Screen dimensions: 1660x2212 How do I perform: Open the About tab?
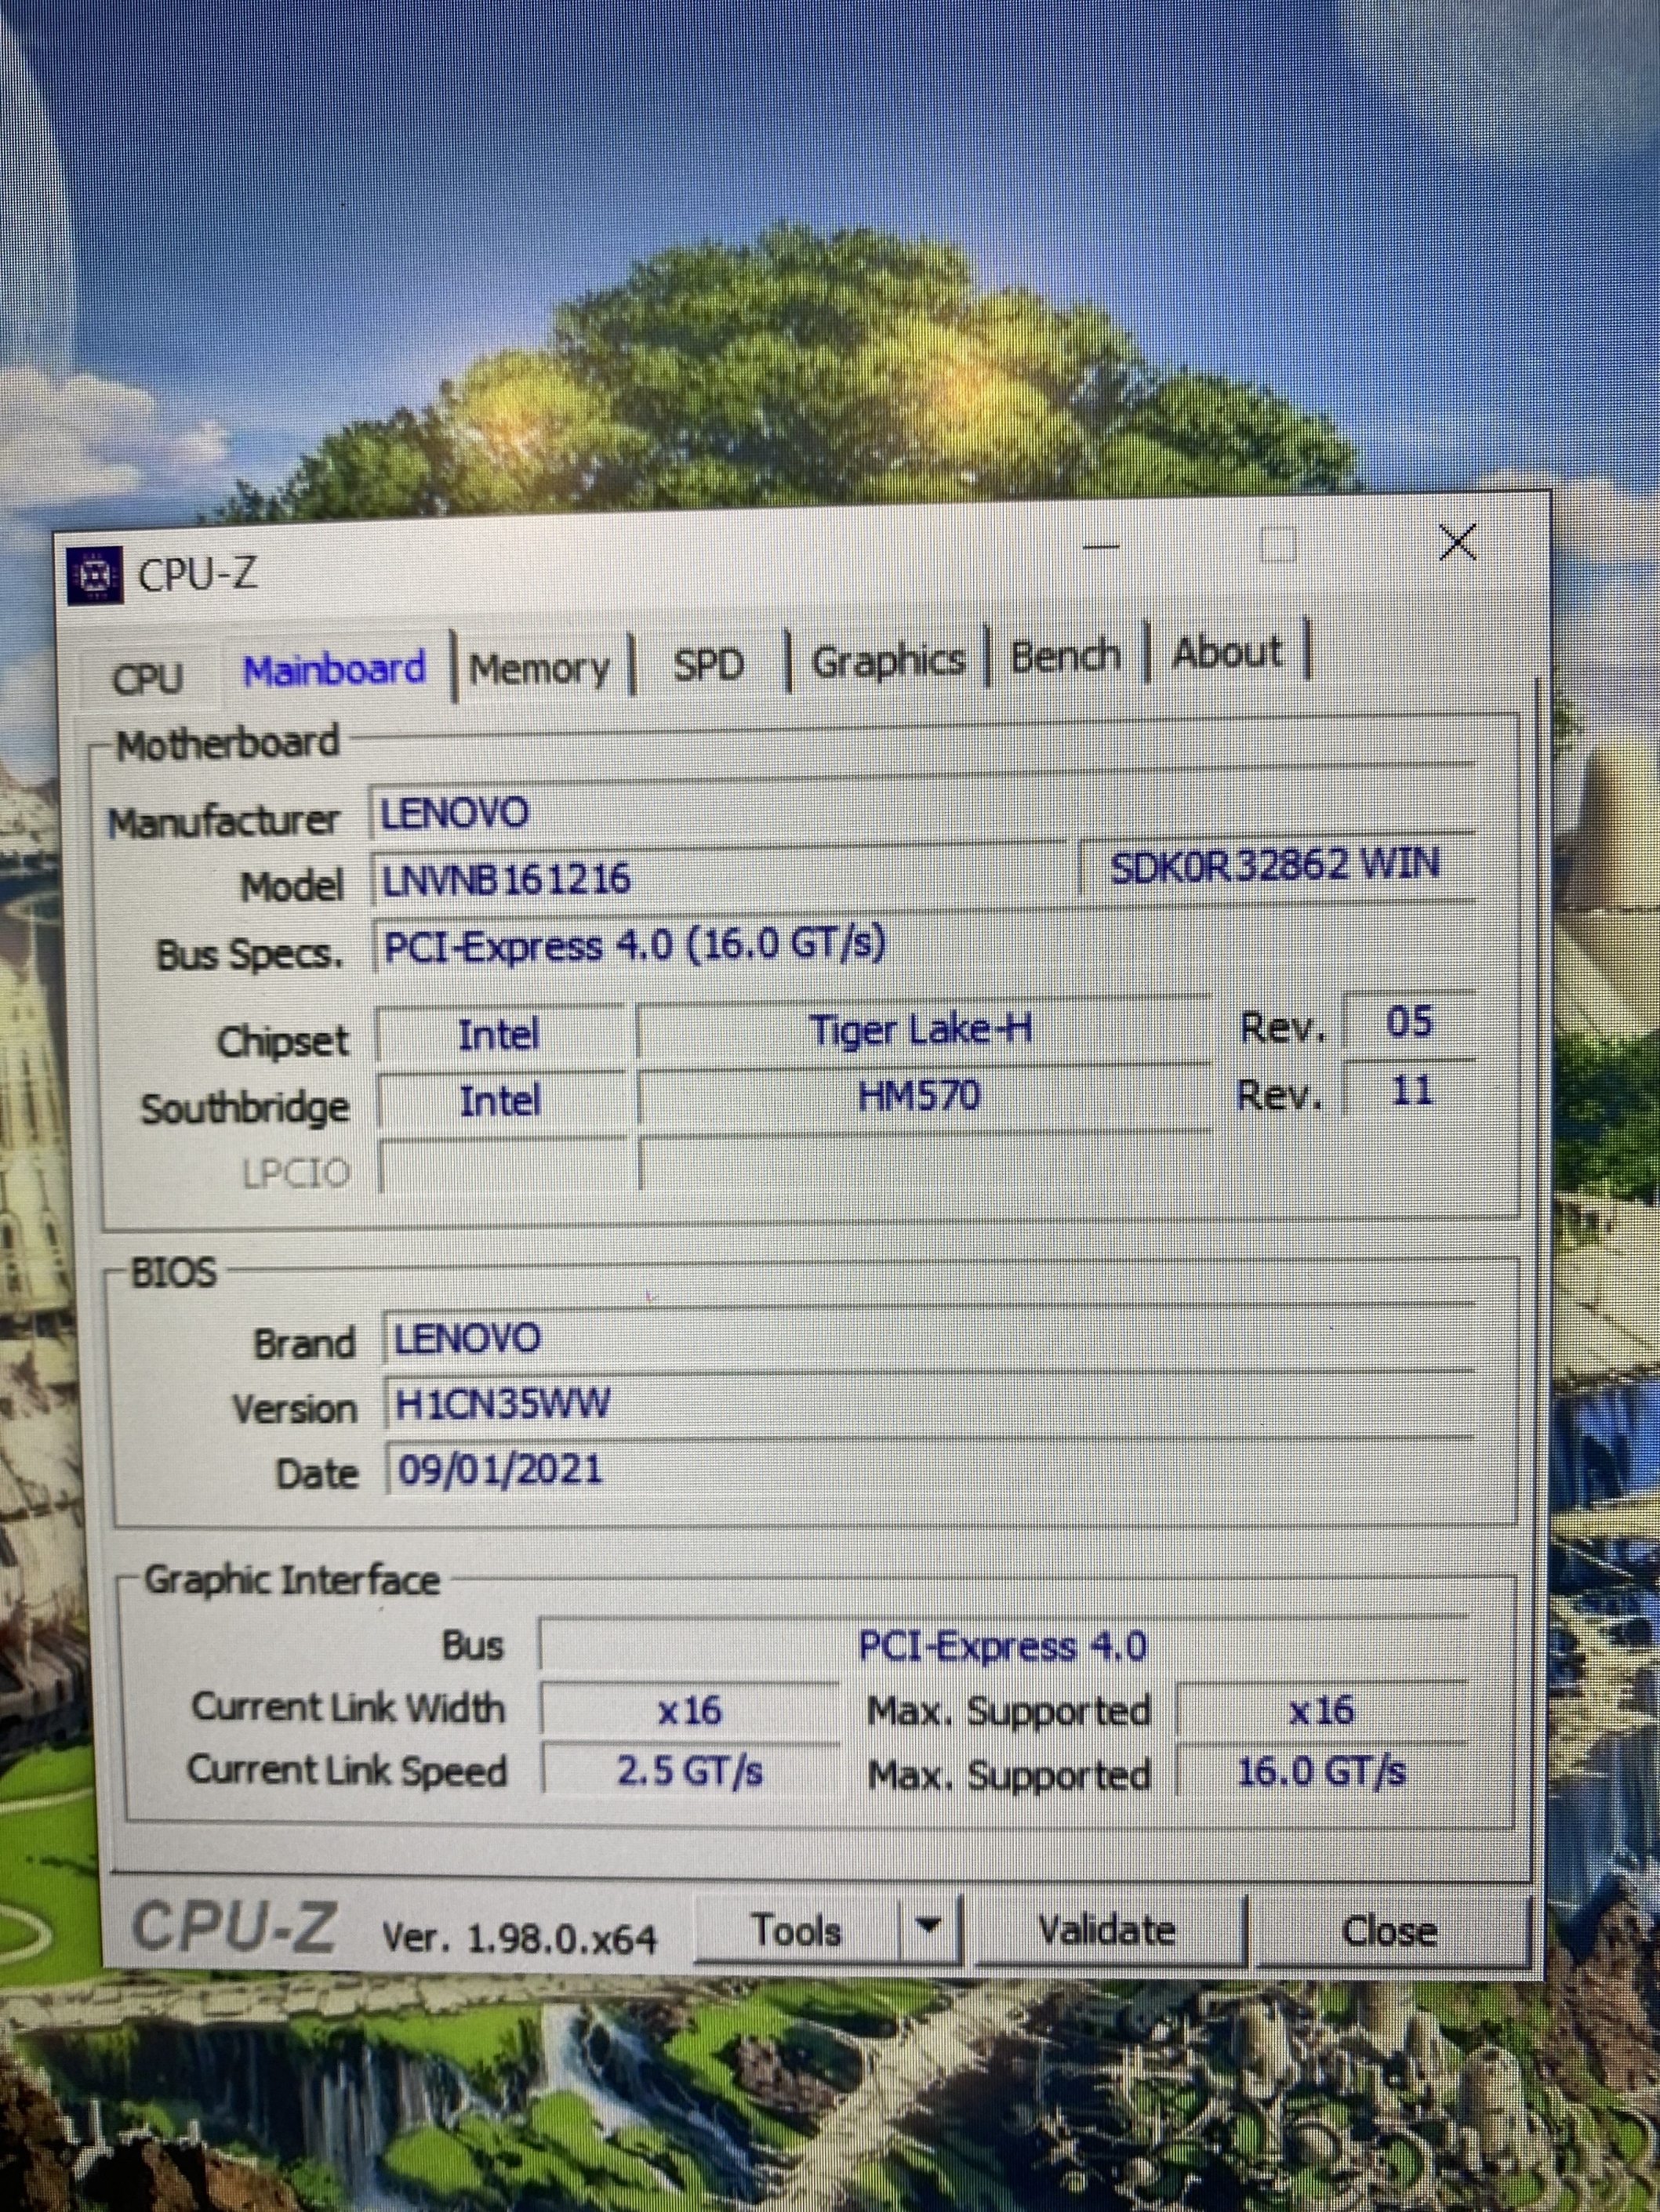pyautogui.click(x=1226, y=653)
